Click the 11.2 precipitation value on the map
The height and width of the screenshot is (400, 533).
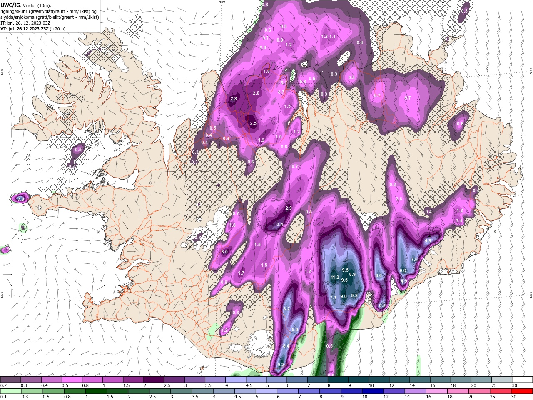(335, 277)
